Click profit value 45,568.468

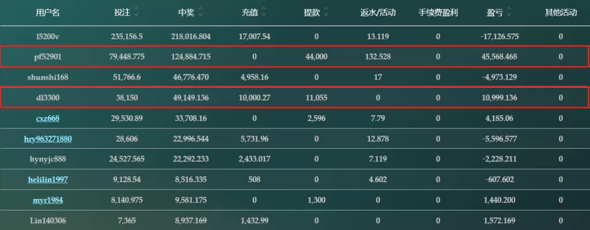(x=499, y=57)
